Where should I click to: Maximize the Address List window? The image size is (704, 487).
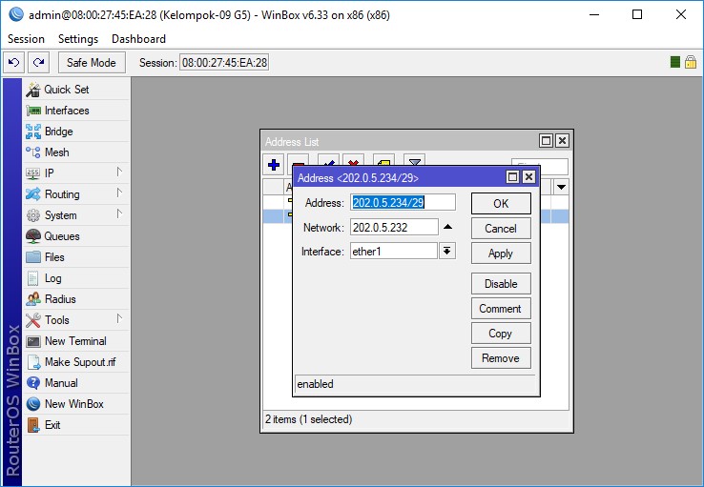[546, 141]
